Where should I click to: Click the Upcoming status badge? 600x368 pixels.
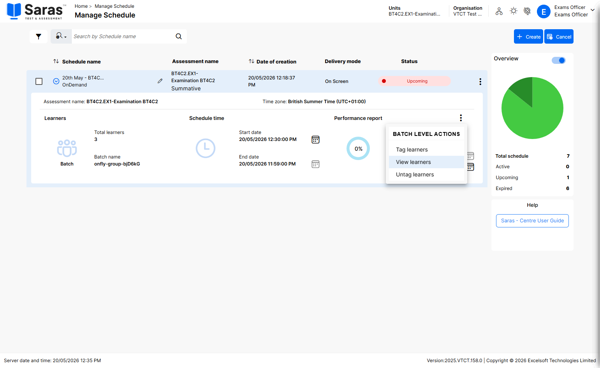[x=414, y=81]
